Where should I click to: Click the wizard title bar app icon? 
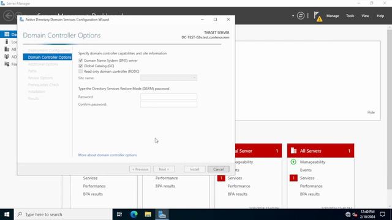tap(21, 20)
